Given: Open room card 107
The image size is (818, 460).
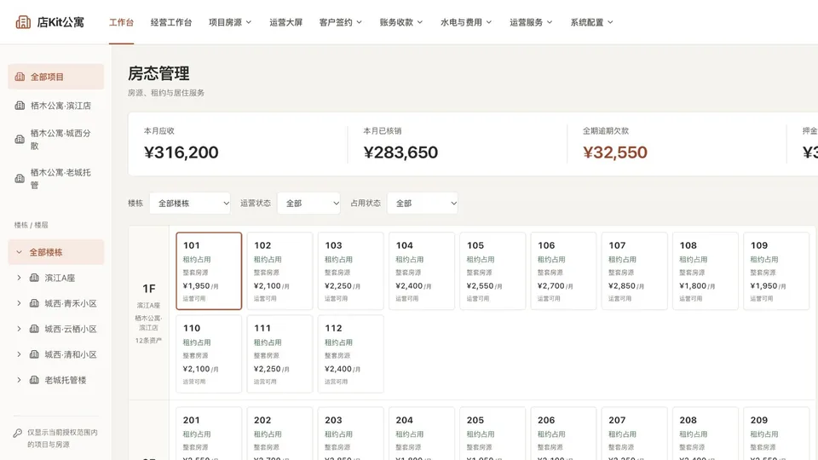Looking at the screenshot, I should pos(634,271).
